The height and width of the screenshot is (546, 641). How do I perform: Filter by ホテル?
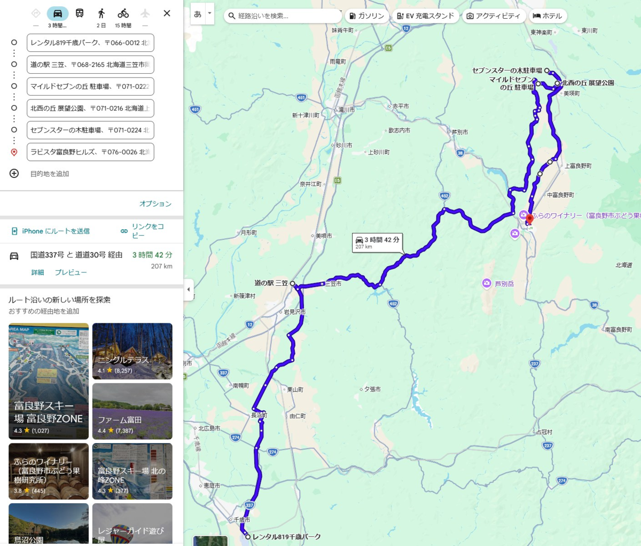pos(548,16)
